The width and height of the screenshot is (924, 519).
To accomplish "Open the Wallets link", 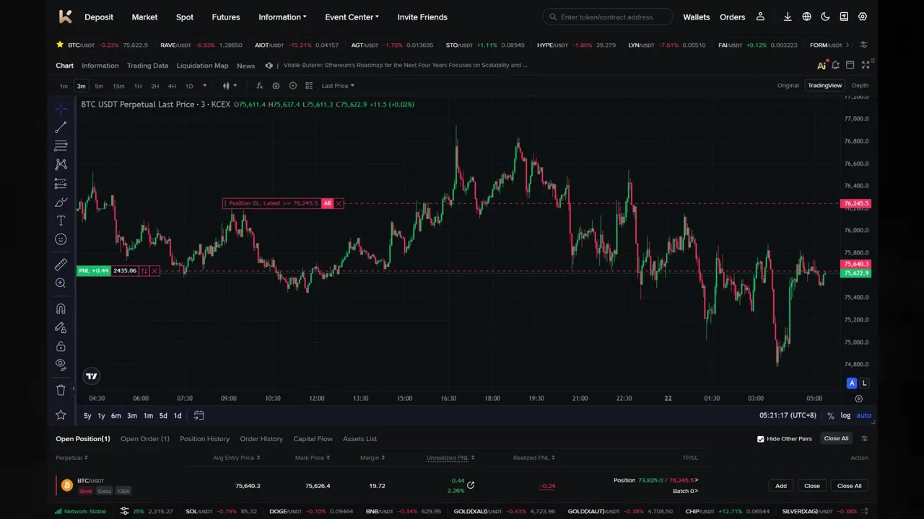I will tap(697, 17).
